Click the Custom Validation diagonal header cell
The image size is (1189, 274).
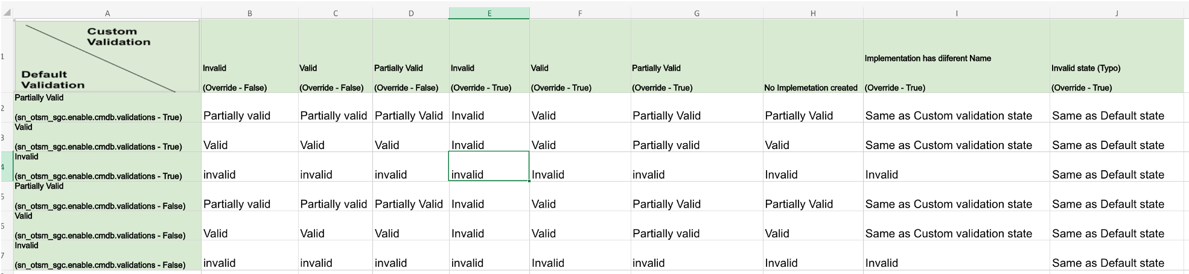pyautogui.click(x=107, y=56)
